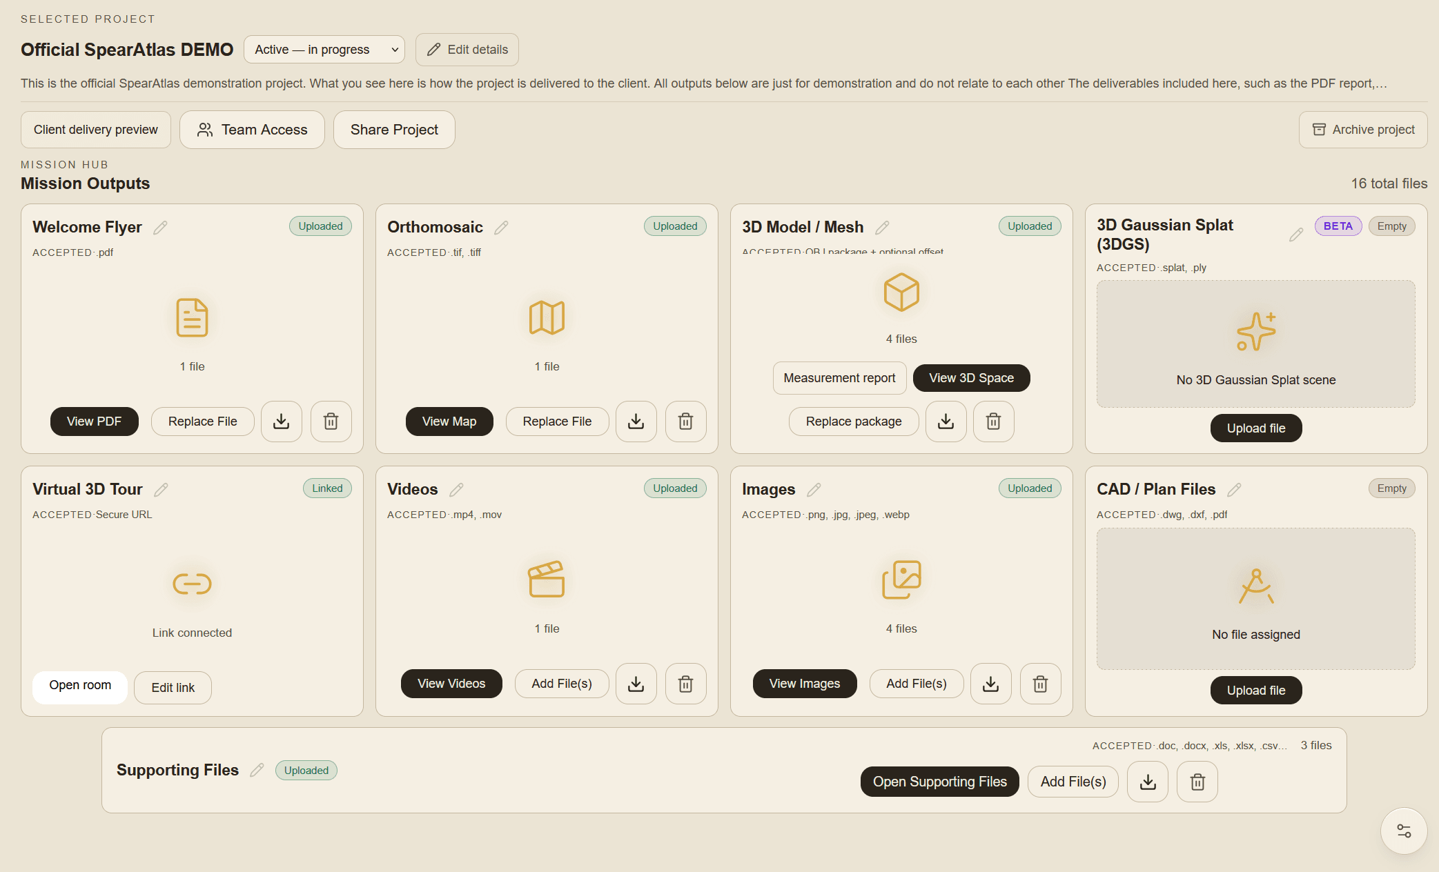The height and width of the screenshot is (872, 1439).
Task: Click View 3D Space
Action: point(972,378)
